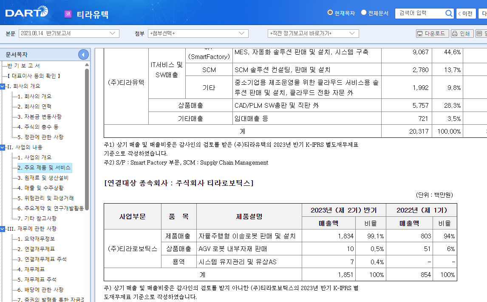Open 반 기 보 고 서 in the tree

point(24,66)
